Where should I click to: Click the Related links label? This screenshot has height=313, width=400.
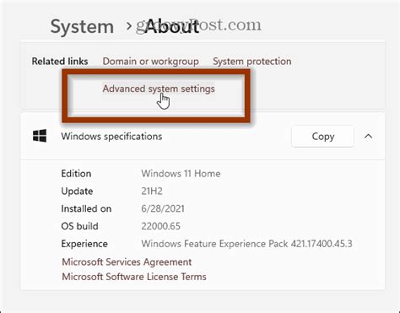pyautogui.click(x=60, y=62)
